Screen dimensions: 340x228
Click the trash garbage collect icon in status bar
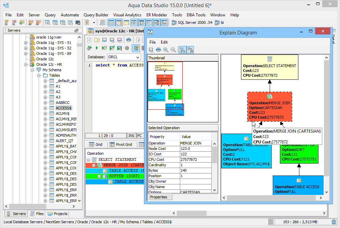tap(334, 222)
